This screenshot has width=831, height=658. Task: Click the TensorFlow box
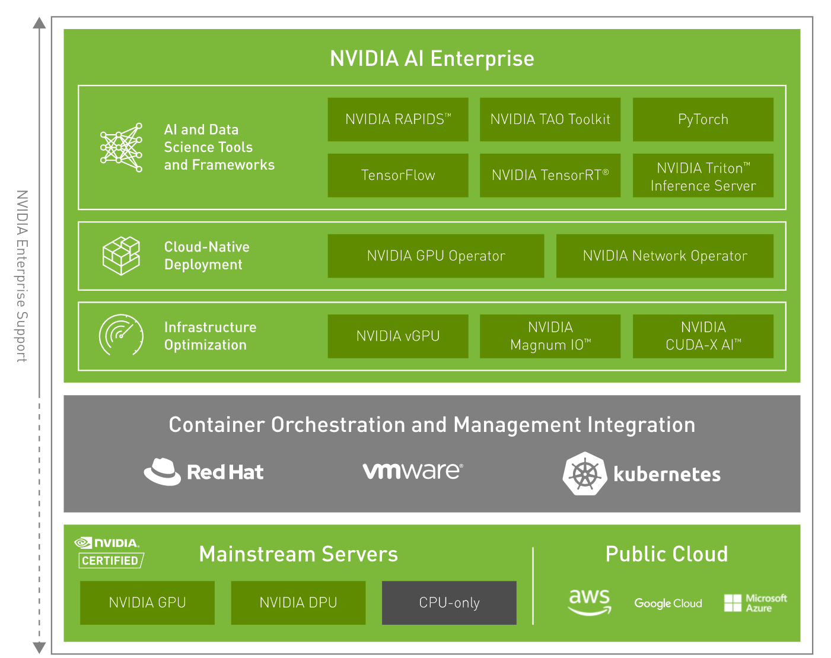click(x=398, y=175)
